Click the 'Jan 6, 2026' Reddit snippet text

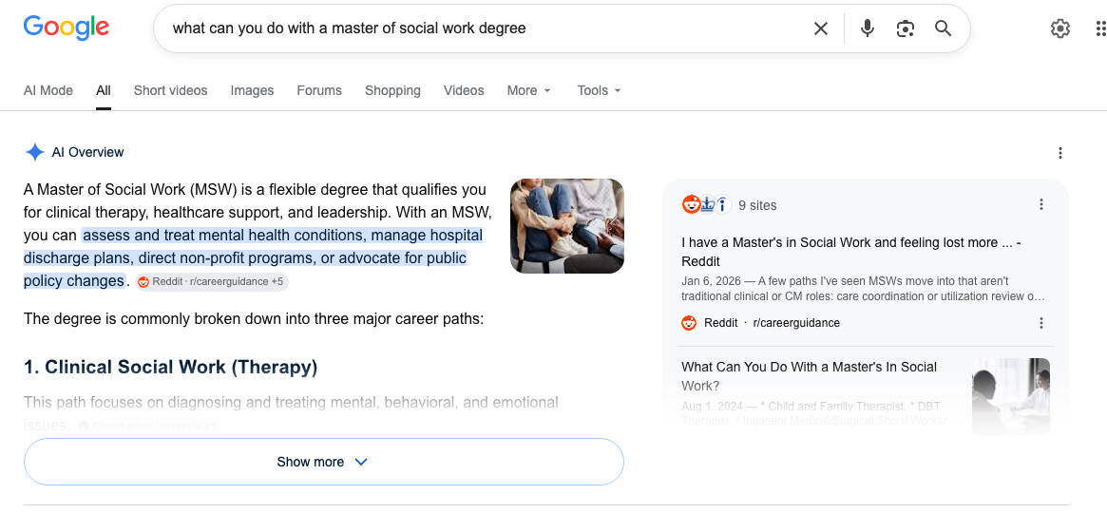[863, 289]
